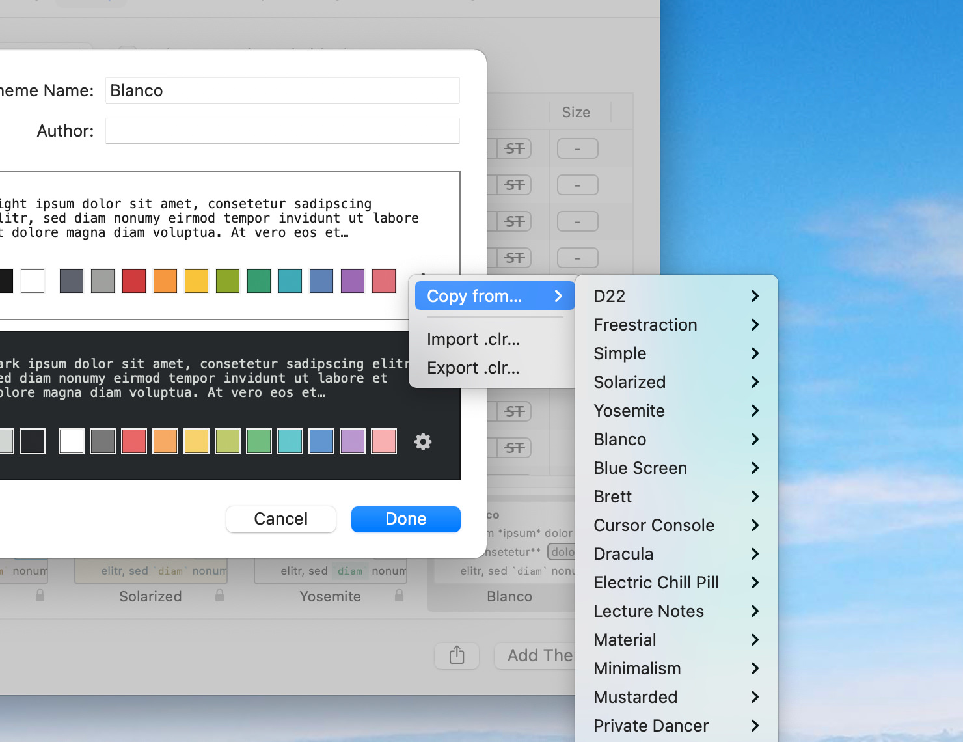Open the slate gray swatch in light preview

tap(72, 281)
